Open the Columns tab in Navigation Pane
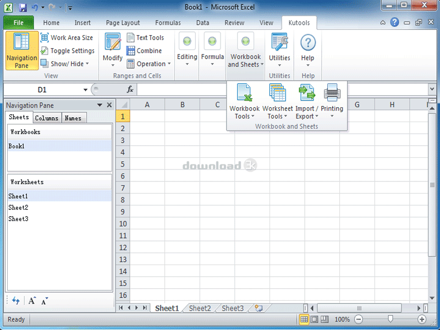 click(47, 118)
